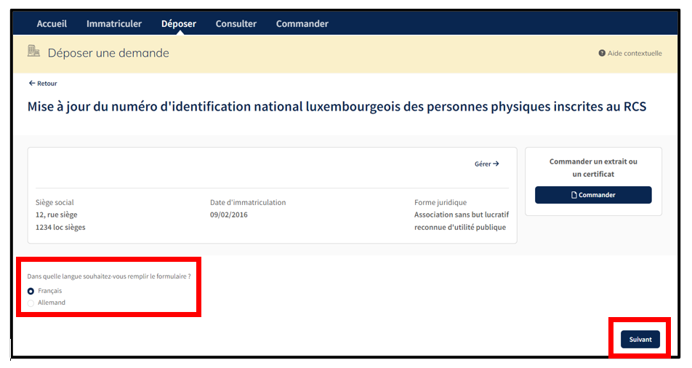Click the address text 12, rue siège
This screenshot has width=692, height=368.
[57, 215]
